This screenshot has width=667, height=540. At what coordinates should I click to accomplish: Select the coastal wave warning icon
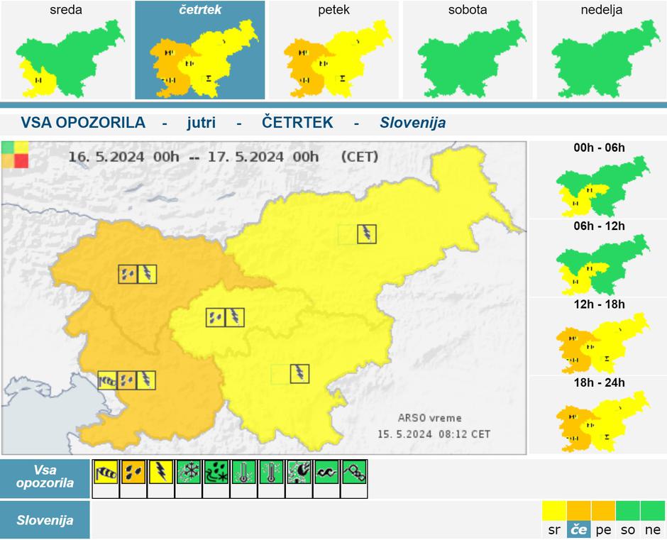[326, 472]
